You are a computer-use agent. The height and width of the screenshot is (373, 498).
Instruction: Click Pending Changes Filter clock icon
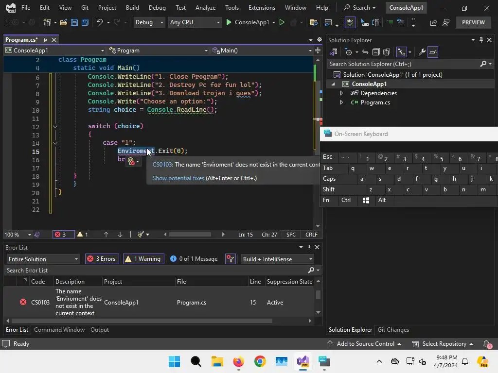[348, 52]
